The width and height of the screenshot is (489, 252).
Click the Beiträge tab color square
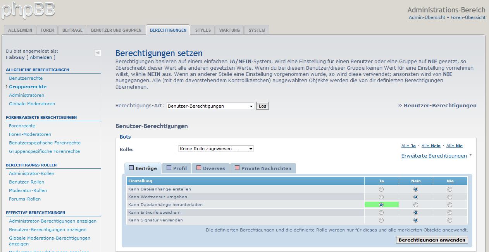click(131, 168)
